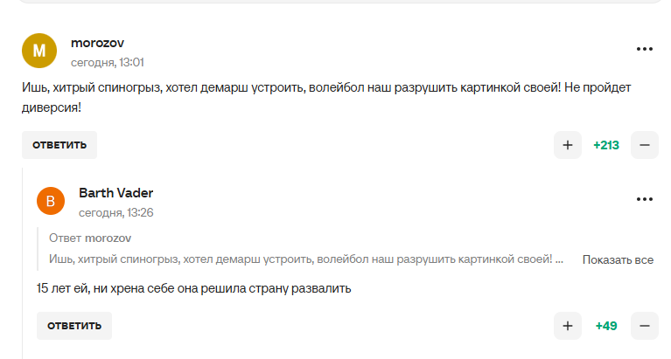Screen dimensions: 671x359
Task: Click morozov's yellow avatar icon
Action: (x=38, y=51)
